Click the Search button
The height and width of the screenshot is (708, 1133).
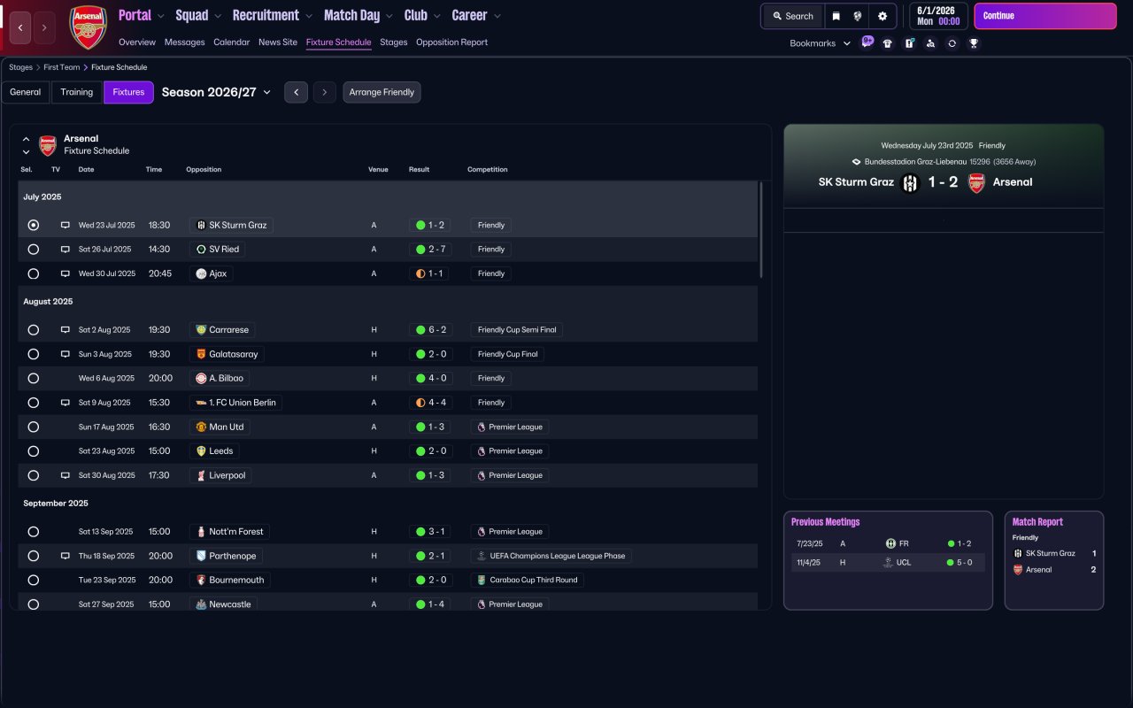point(792,16)
